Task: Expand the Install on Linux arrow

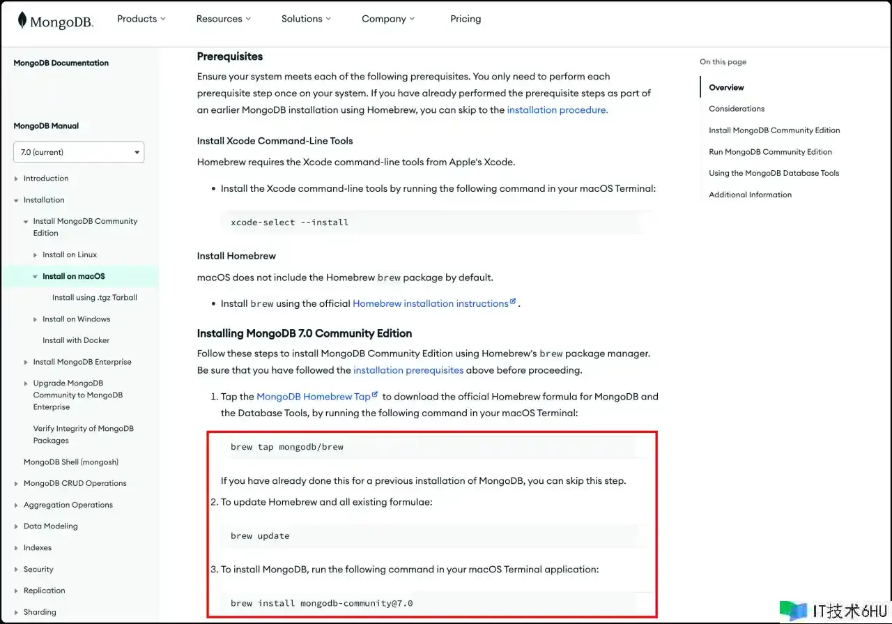Action: tap(36, 255)
